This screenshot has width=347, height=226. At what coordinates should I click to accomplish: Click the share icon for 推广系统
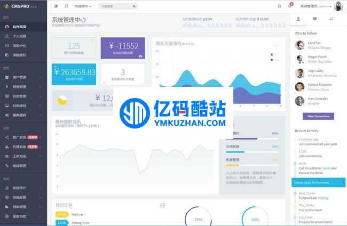[x=7, y=138]
